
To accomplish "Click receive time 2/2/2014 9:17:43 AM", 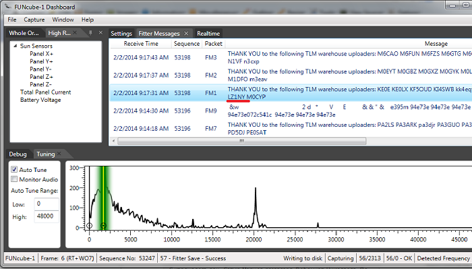I will (x=141, y=57).
